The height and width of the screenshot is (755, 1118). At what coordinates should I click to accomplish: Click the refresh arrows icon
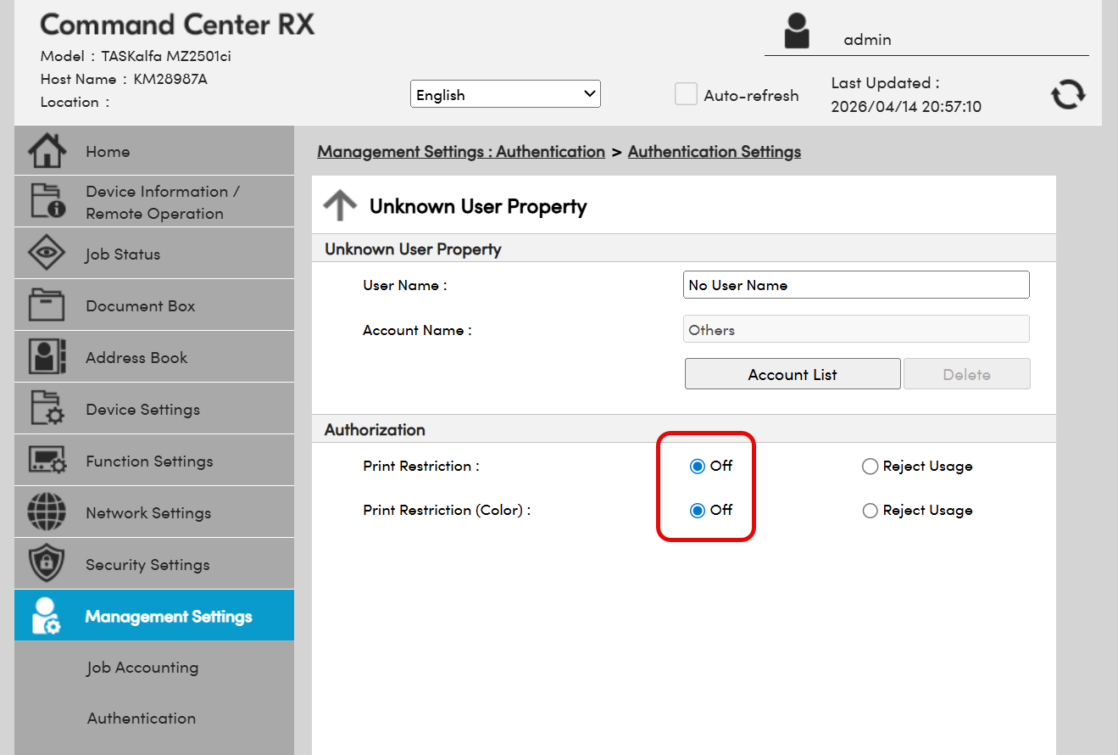point(1068,94)
